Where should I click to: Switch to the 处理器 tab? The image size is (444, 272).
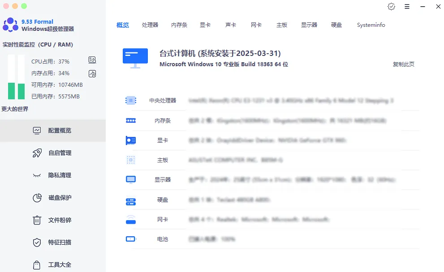[x=150, y=25]
